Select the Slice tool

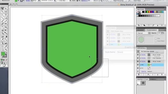point(6,46)
